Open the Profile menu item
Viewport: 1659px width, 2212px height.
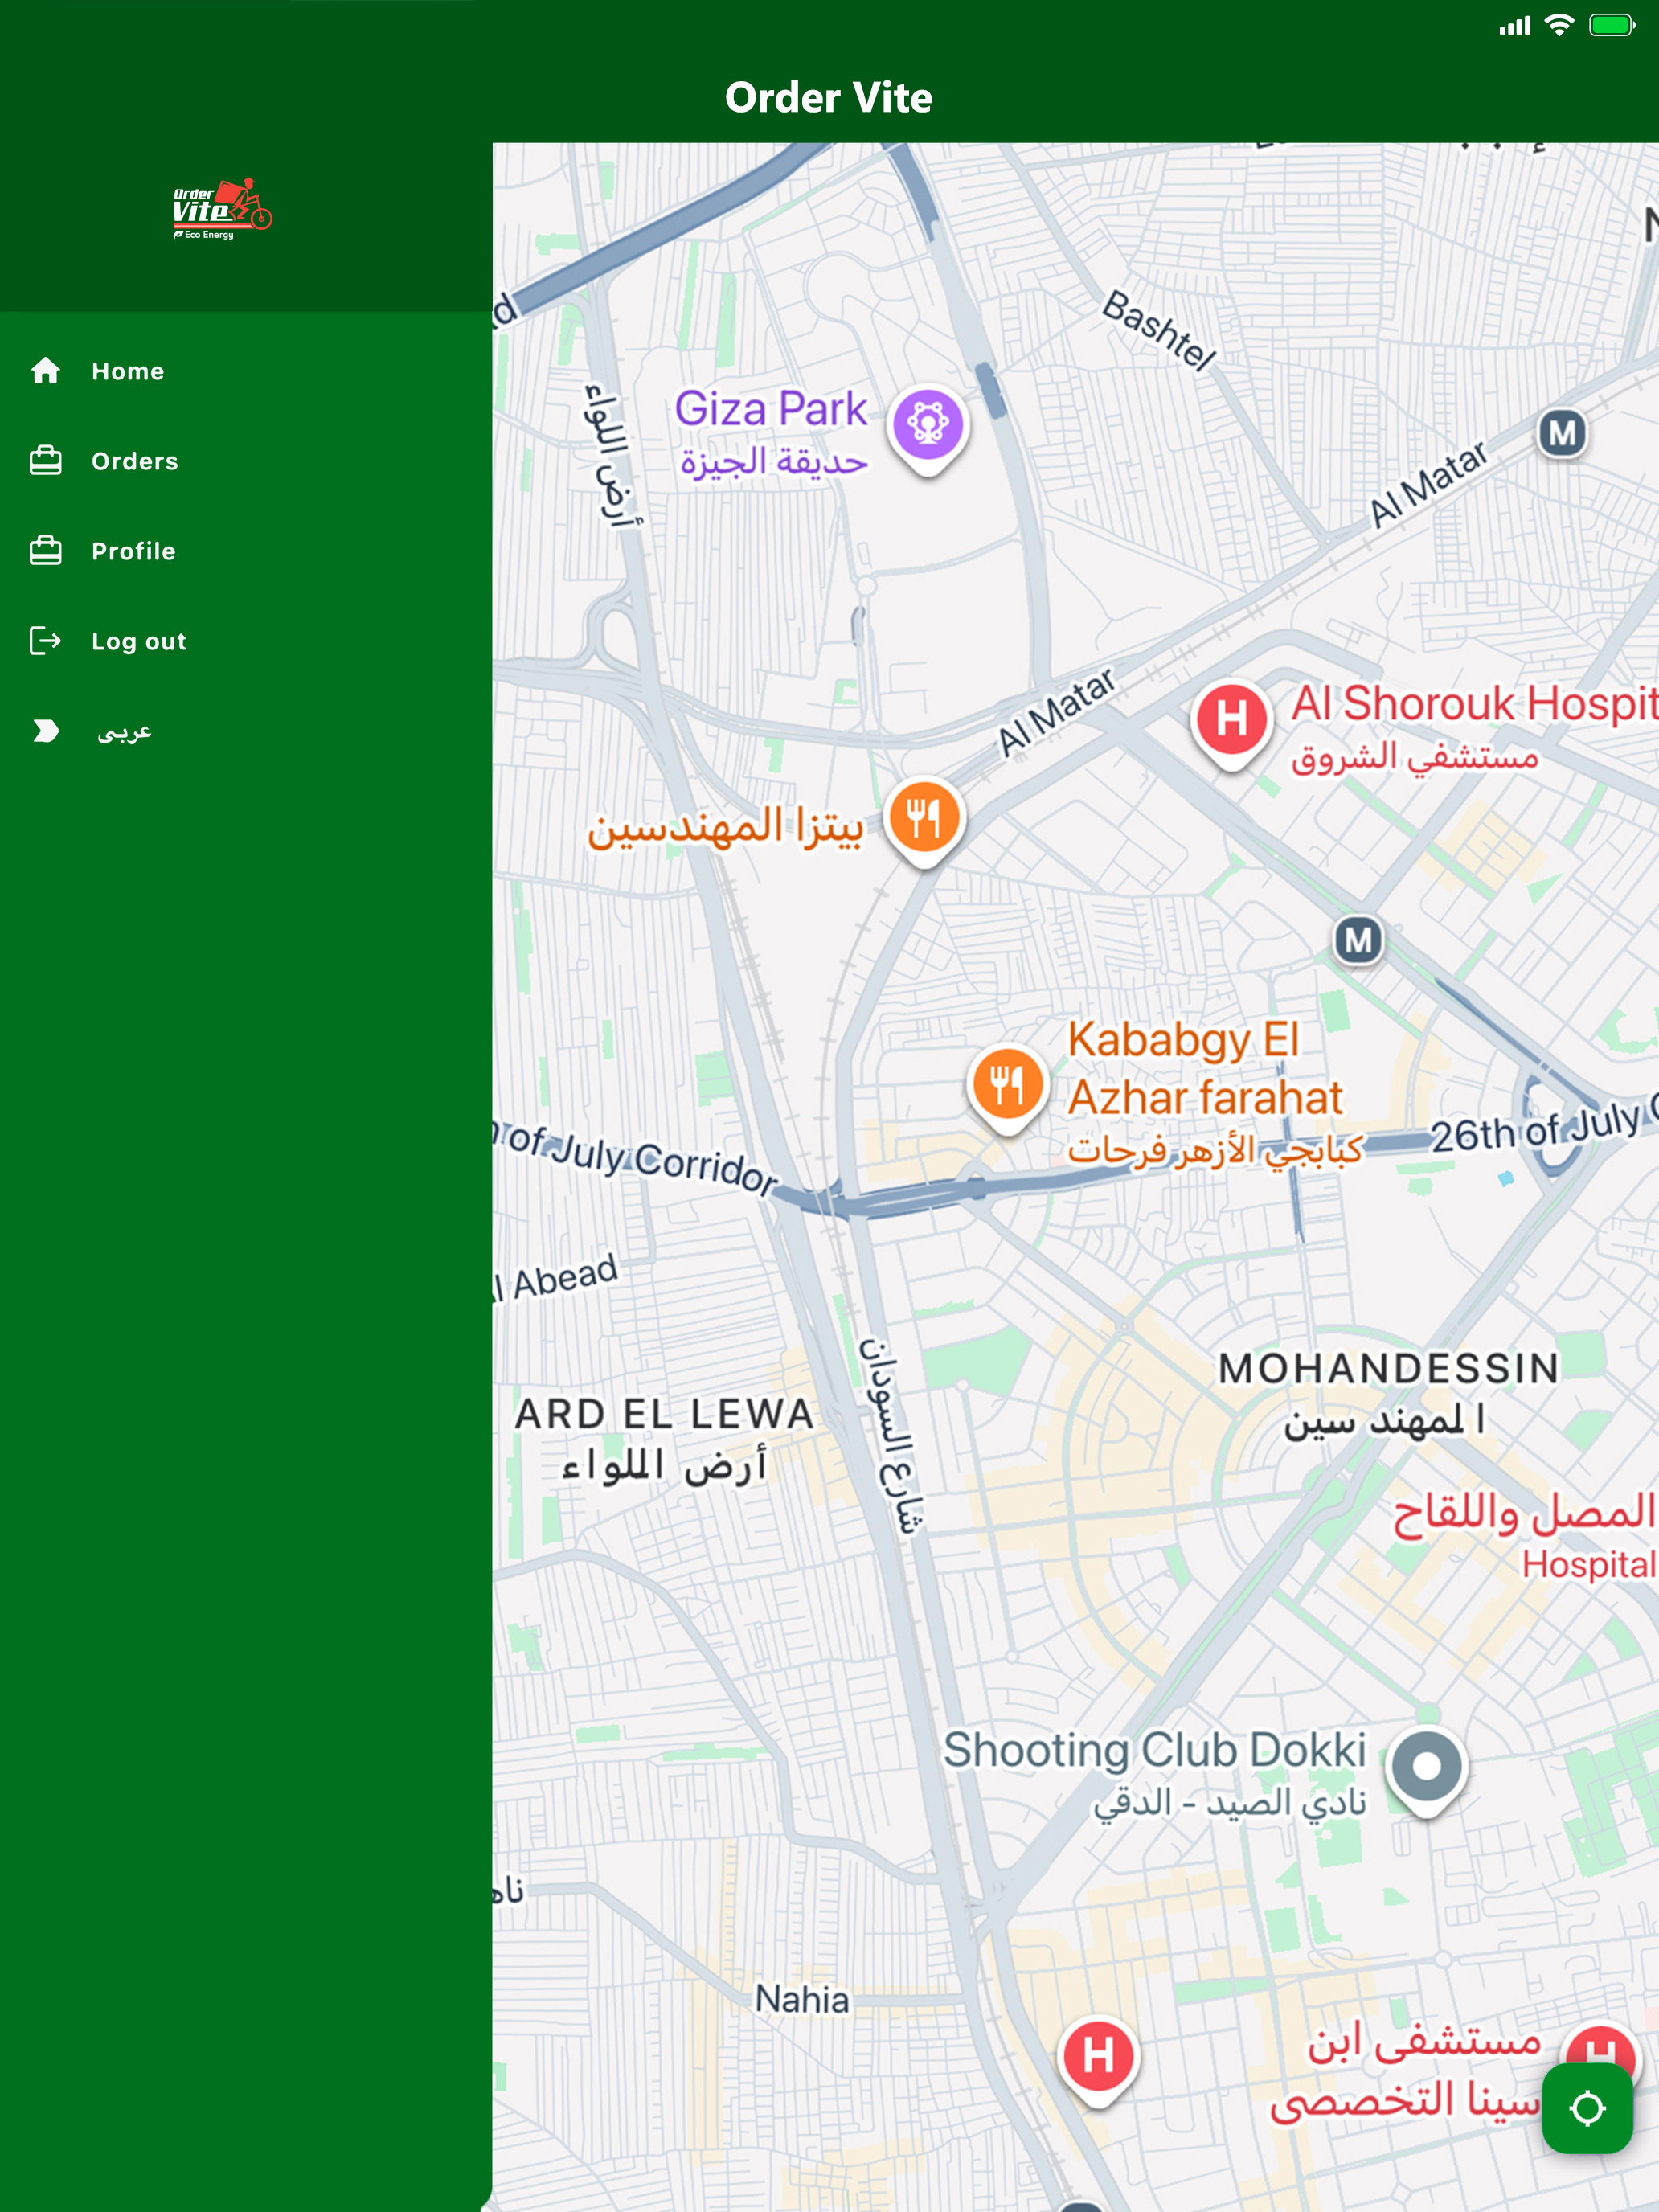click(246, 551)
